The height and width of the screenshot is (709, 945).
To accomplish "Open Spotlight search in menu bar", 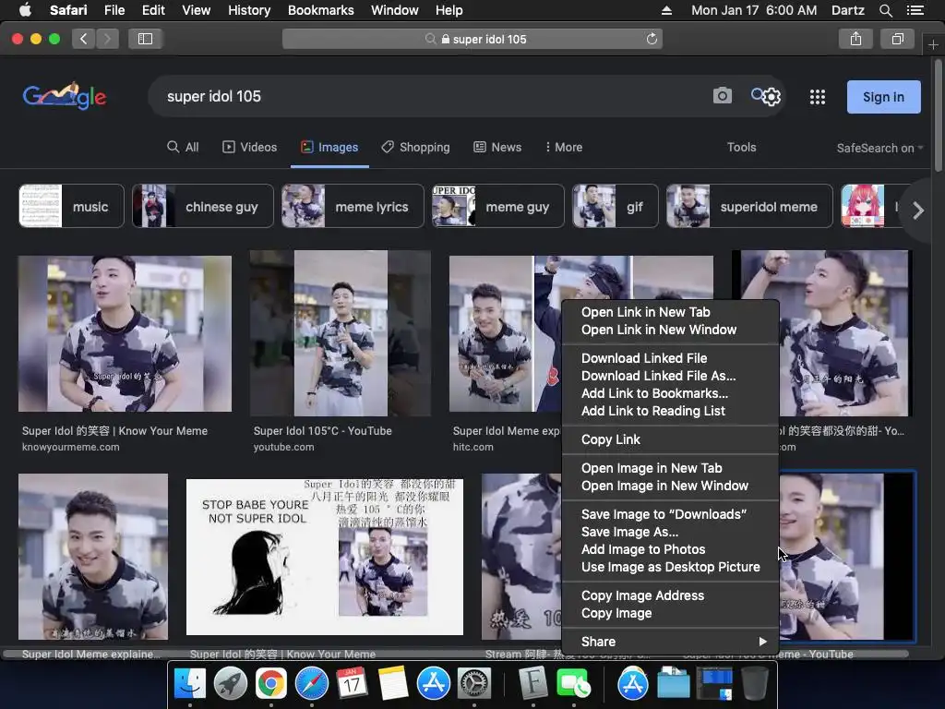I will point(885,10).
